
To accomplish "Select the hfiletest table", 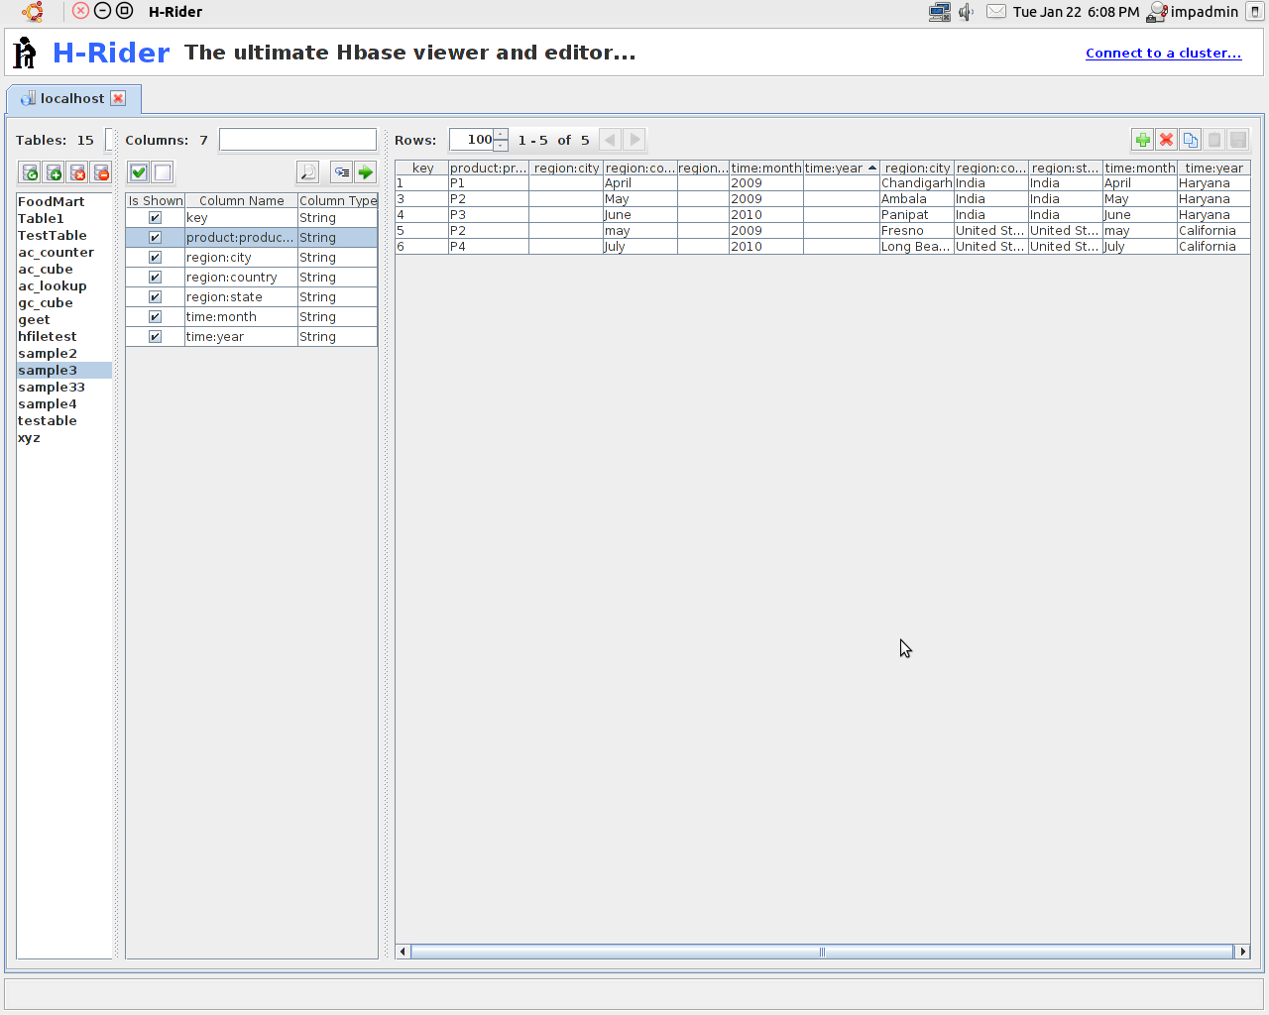I will pyautogui.click(x=63, y=336).
